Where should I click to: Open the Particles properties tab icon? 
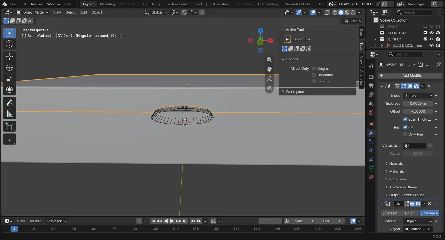click(x=371, y=141)
